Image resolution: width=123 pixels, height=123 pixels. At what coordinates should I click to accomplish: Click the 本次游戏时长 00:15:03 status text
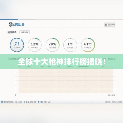[x=13, y=102]
